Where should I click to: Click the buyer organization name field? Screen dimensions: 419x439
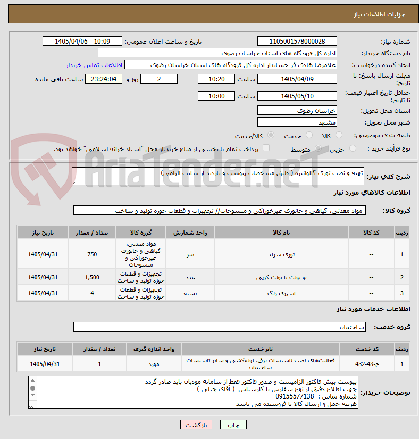pos(217,53)
